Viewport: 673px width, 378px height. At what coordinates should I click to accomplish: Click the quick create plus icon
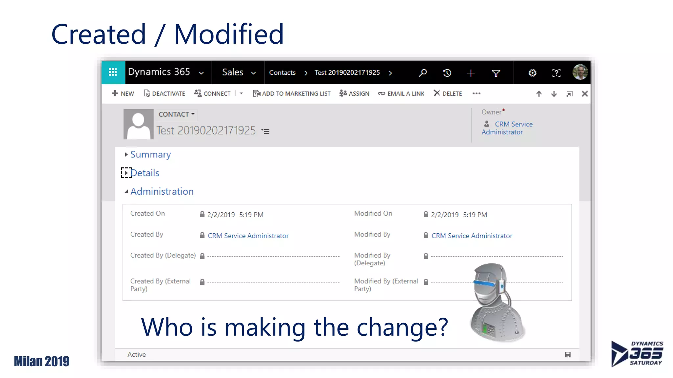pyautogui.click(x=471, y=73)
